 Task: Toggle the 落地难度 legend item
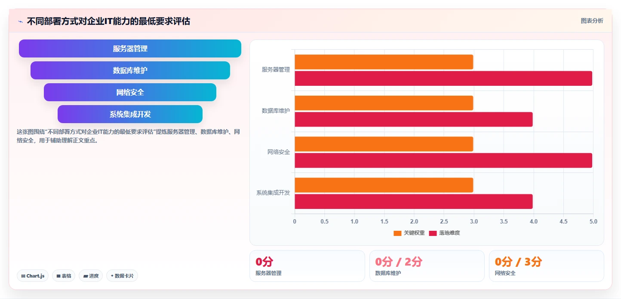point(445,233)
